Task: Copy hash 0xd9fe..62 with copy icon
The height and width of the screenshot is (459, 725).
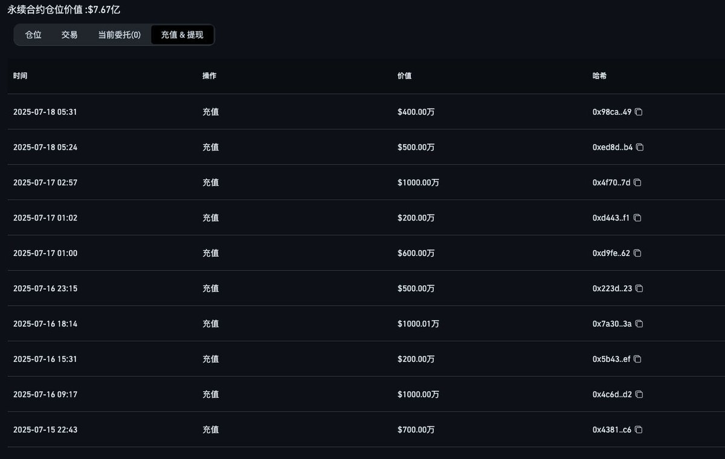Action: [x=637, y=253]
